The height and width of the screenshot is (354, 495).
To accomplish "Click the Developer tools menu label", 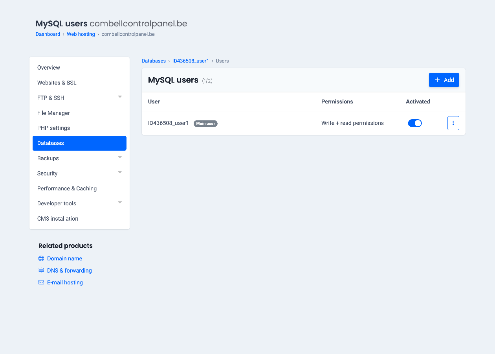I will point(57,203).
